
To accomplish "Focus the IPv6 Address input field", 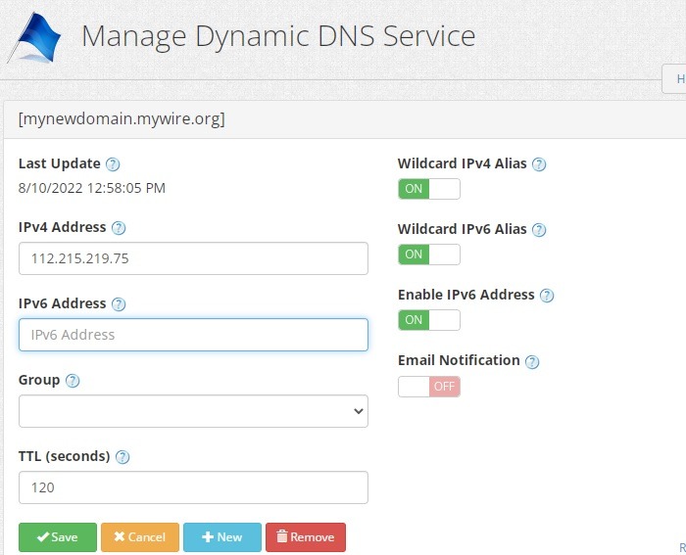I will 193,335.
